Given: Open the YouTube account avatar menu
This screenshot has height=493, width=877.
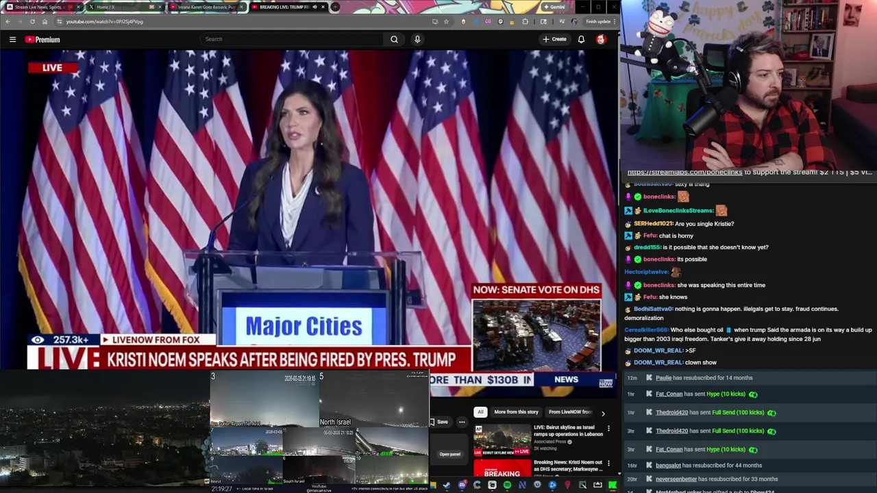Looking at the screenshot, I should [601, 39].
